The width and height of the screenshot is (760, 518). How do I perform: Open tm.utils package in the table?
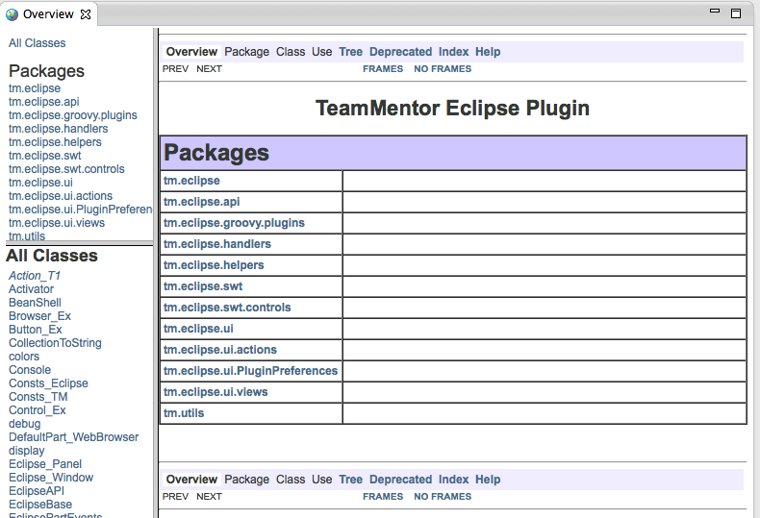(184, 413)
